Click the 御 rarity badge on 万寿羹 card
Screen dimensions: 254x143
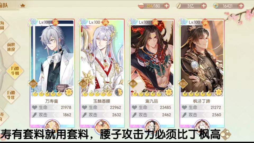[x=33, y=22]
